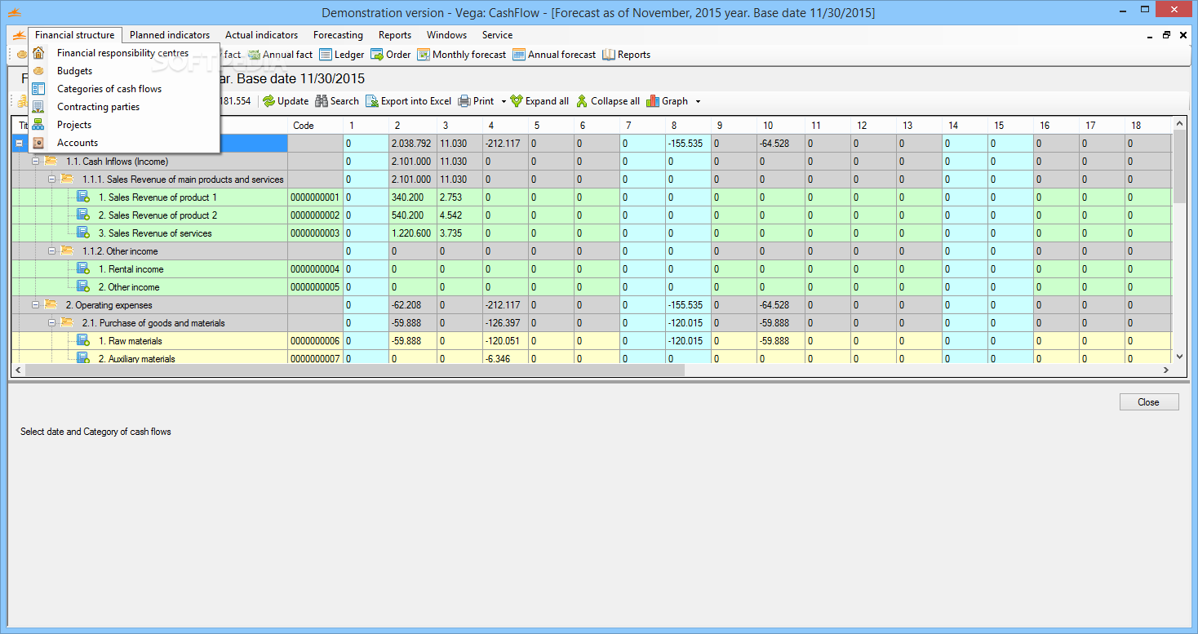Click the Print printer icon
This screenshot has width=1198, height=634.
(464, 101)
